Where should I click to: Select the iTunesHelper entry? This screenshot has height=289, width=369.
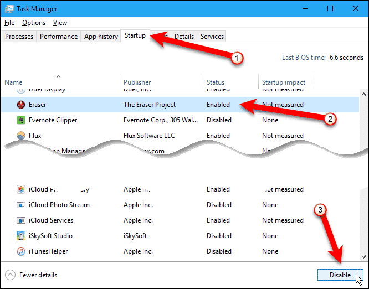[x=48, y=251]
